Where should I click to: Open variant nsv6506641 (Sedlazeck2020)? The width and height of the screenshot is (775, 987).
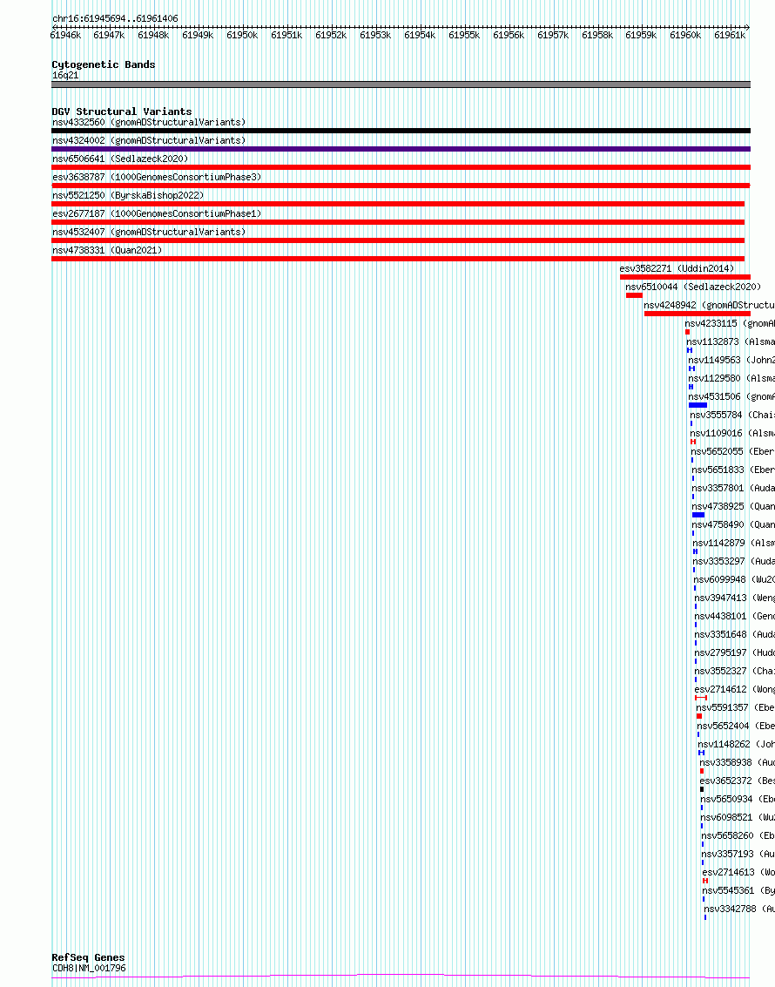pyautogui.click(x=120, y=159)
